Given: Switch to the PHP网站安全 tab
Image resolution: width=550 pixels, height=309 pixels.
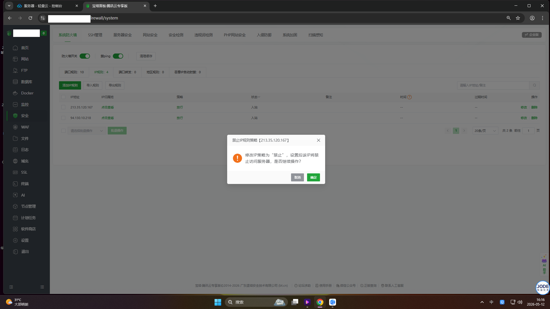Looking at the screenshot, I should click(x=235, y=35).
